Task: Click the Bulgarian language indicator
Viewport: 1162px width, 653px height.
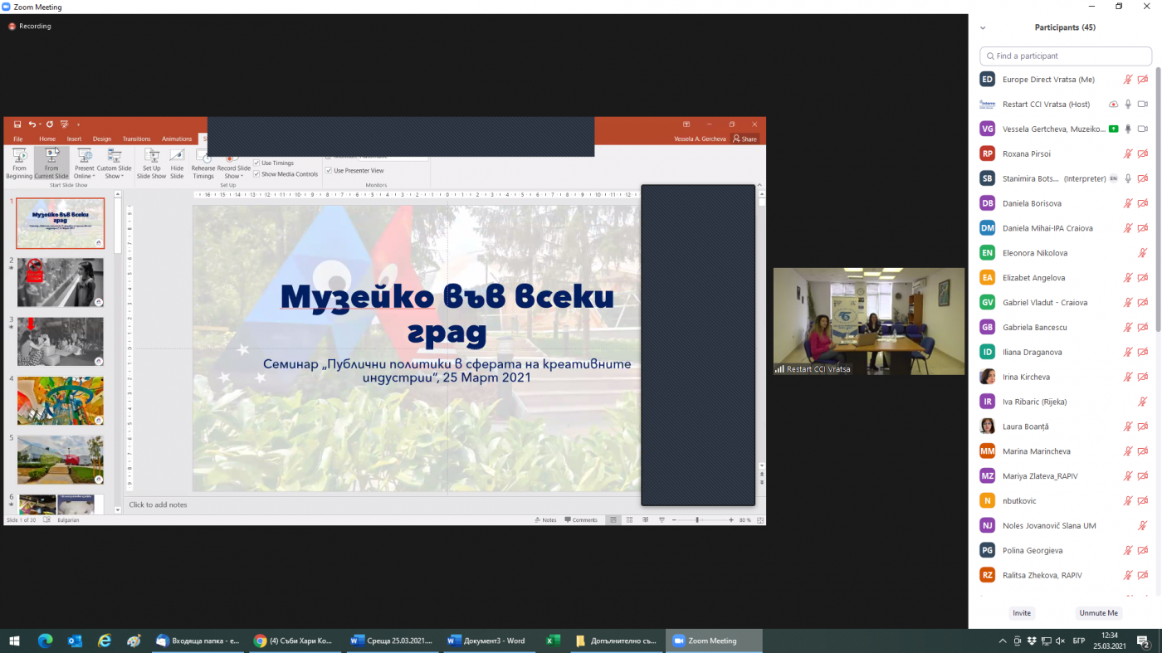Action: [68, 520]
